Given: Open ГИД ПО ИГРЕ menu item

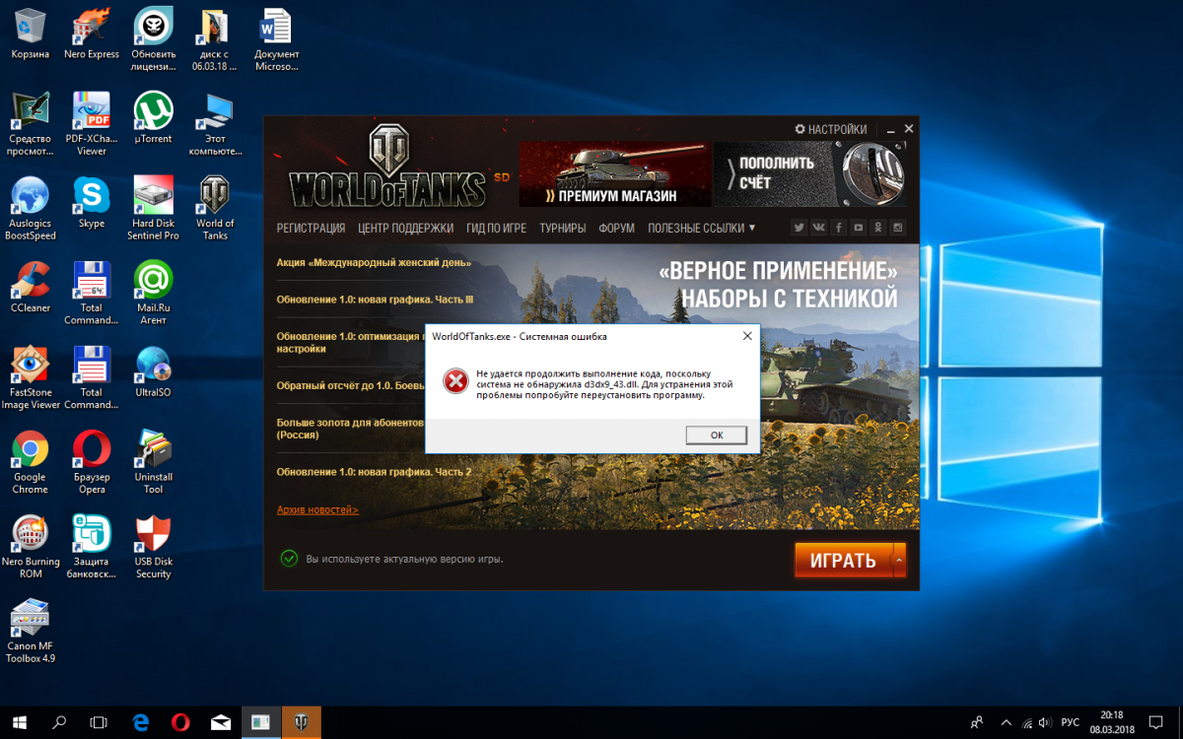Looking at the screenshot, I should (x=496, y=228).
